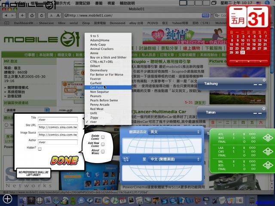Image resolution: width=275 pixels, height=206 pixels.
Task: Select date 31 in the calendar grid
Action: coord(242,52)
